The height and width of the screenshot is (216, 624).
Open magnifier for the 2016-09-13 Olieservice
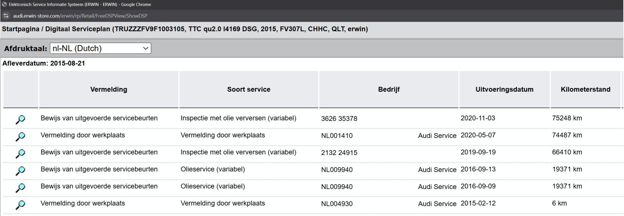[20, 171]
